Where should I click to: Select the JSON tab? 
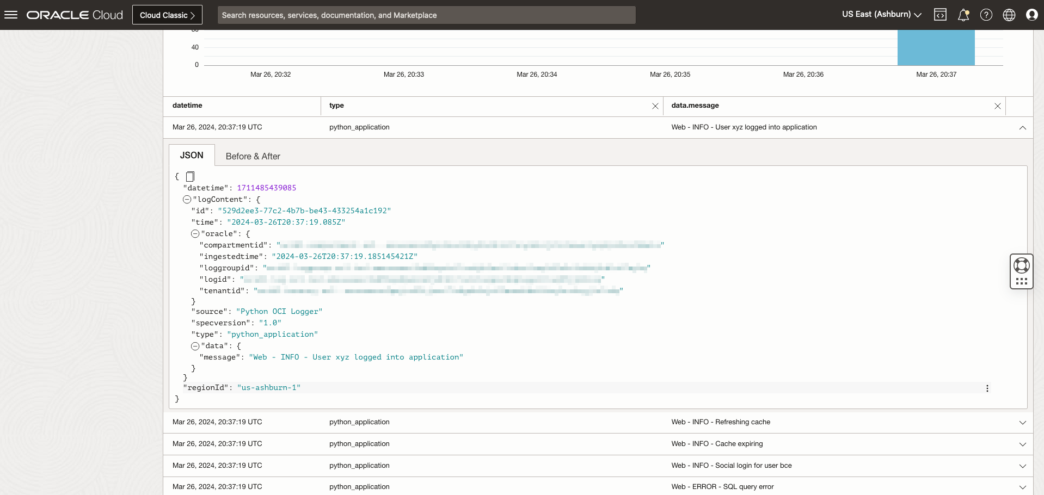pos(192,155)
